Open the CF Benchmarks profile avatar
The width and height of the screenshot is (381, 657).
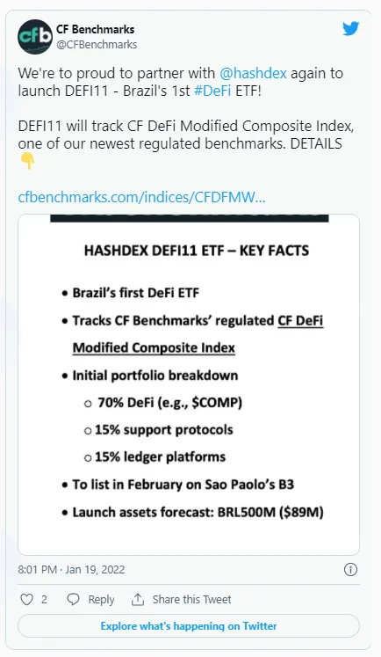35,37
